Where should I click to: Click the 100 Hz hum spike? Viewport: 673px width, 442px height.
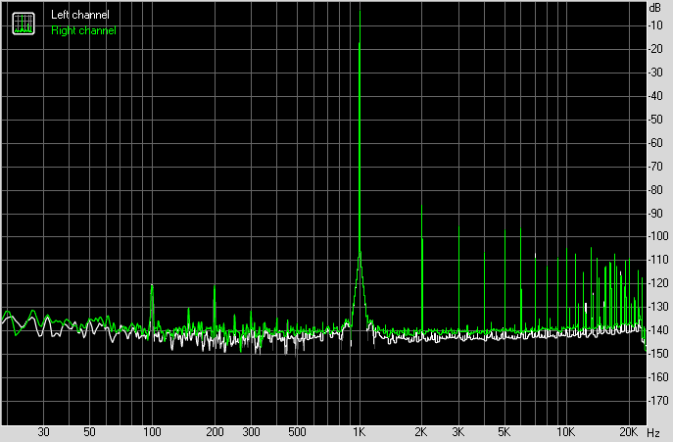152,286
